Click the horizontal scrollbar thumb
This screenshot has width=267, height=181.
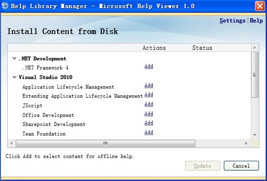(x=106, y=143)
